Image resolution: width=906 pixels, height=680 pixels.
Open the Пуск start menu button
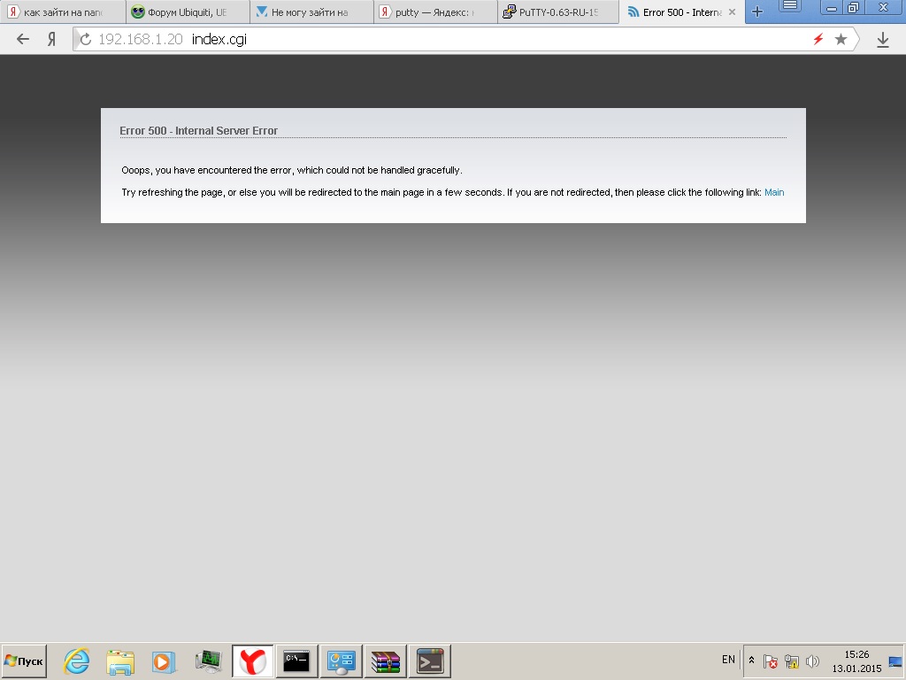pos(24,661)
